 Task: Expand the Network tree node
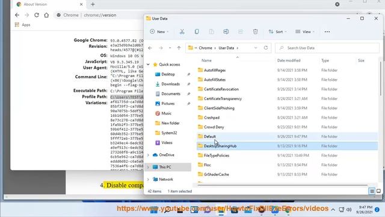(x=148, y=180)
